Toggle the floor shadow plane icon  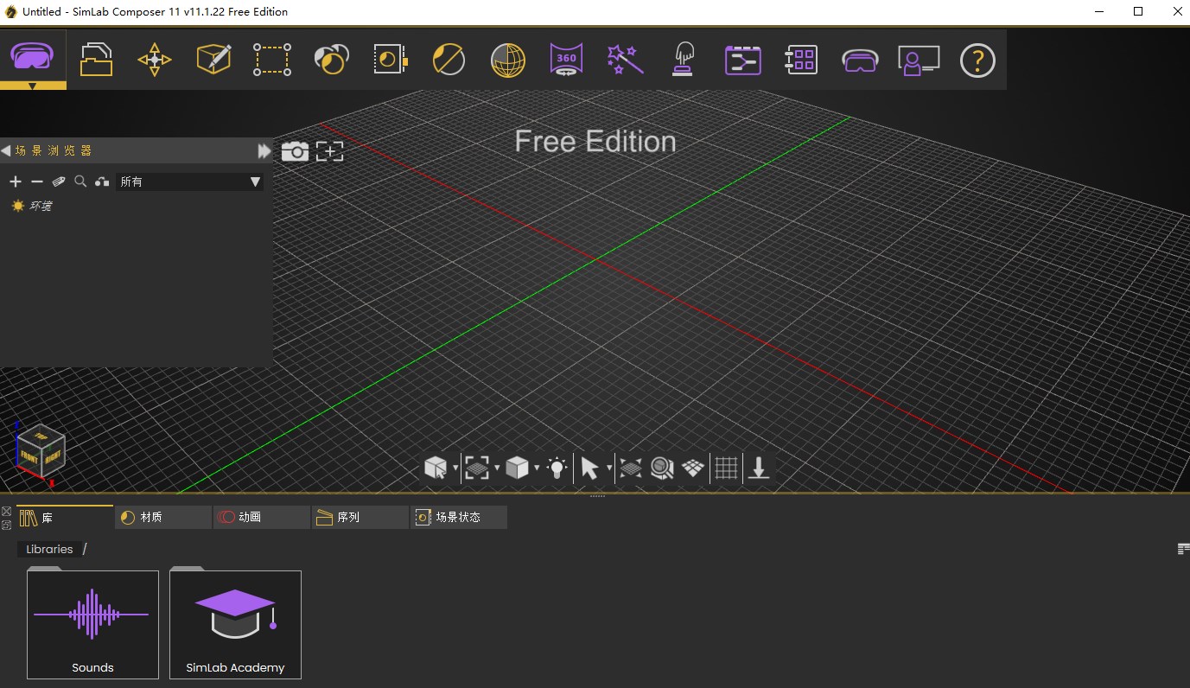[691, 468]
